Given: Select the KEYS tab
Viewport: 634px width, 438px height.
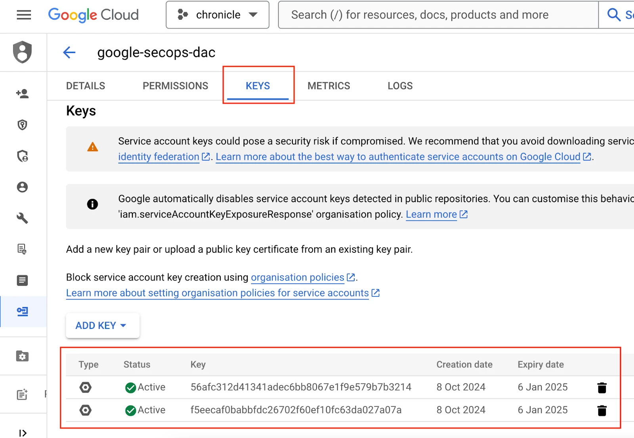Looking at the screenshot, I should tap(258, 86).
